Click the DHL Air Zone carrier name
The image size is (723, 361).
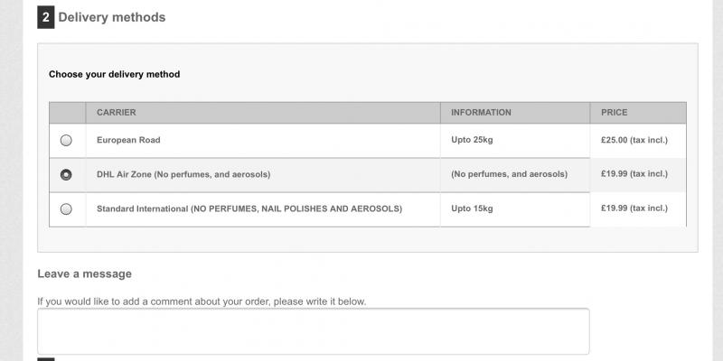point(183,174)
